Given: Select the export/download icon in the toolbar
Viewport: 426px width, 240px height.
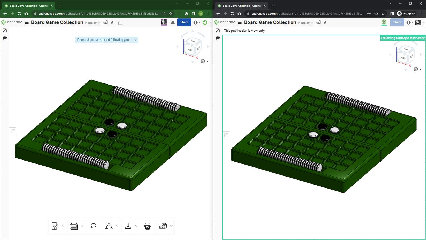Looking at the screenshot, I should (x=128, y=226).
